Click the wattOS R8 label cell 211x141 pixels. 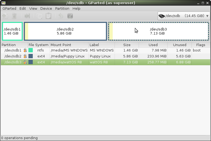click(x=99, y=62)
